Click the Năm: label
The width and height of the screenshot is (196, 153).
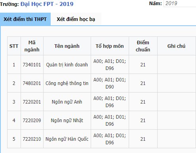pyautogui.click(x=155, y=4)
